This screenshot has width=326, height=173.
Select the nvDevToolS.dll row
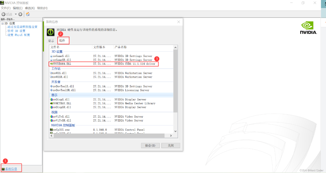point(111,86)
